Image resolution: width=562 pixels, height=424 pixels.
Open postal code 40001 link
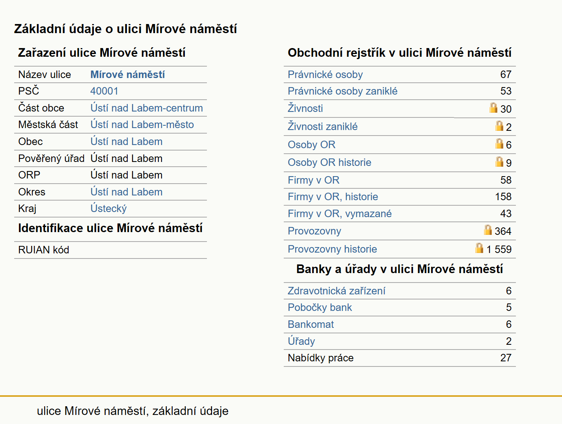104,91
